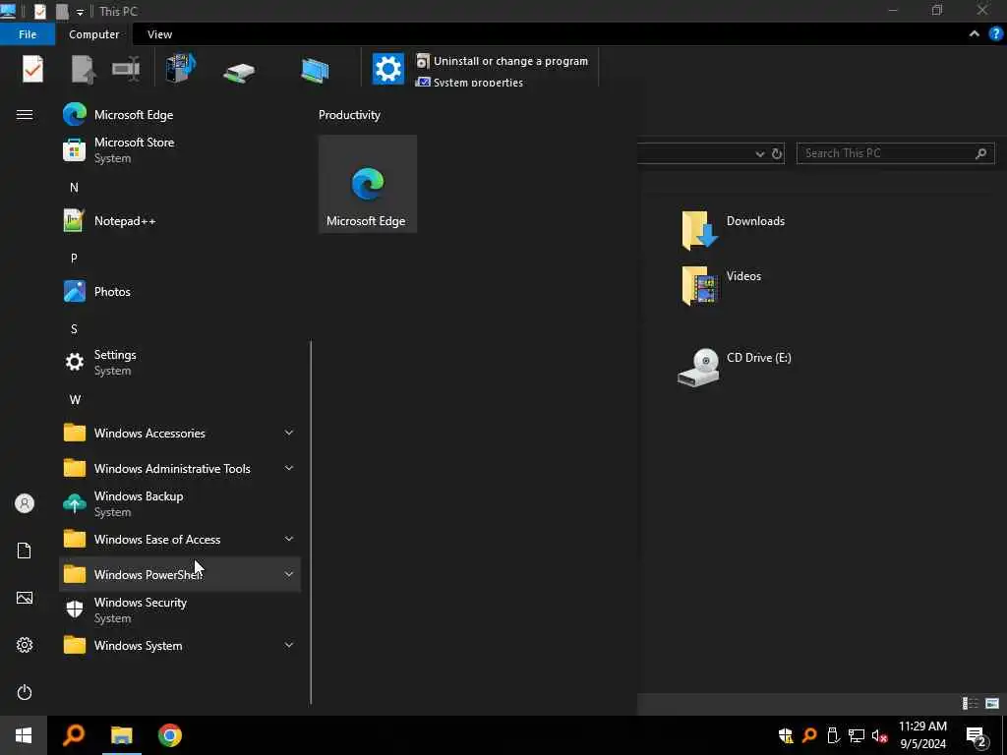Refresh the This PC view

coord(777,153)
